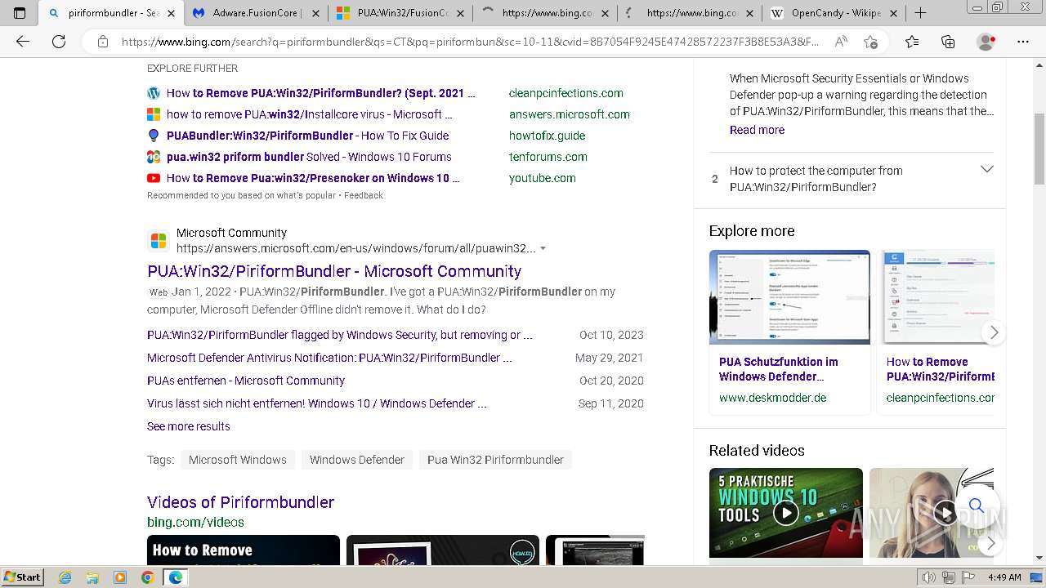Open the Windows Start button

click(x=23, y=577)
